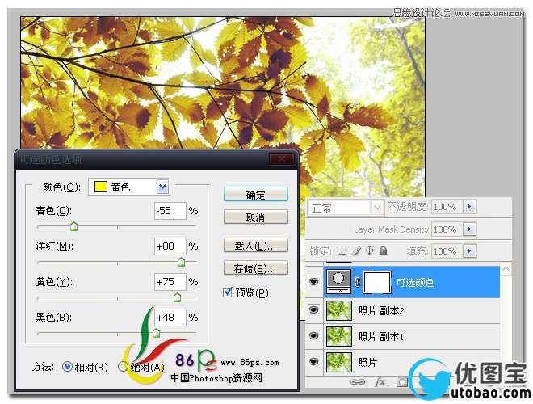Toggle the 预览(P) checkbox
This screenshot has width=533, height=404.
(x=228, y=292)
